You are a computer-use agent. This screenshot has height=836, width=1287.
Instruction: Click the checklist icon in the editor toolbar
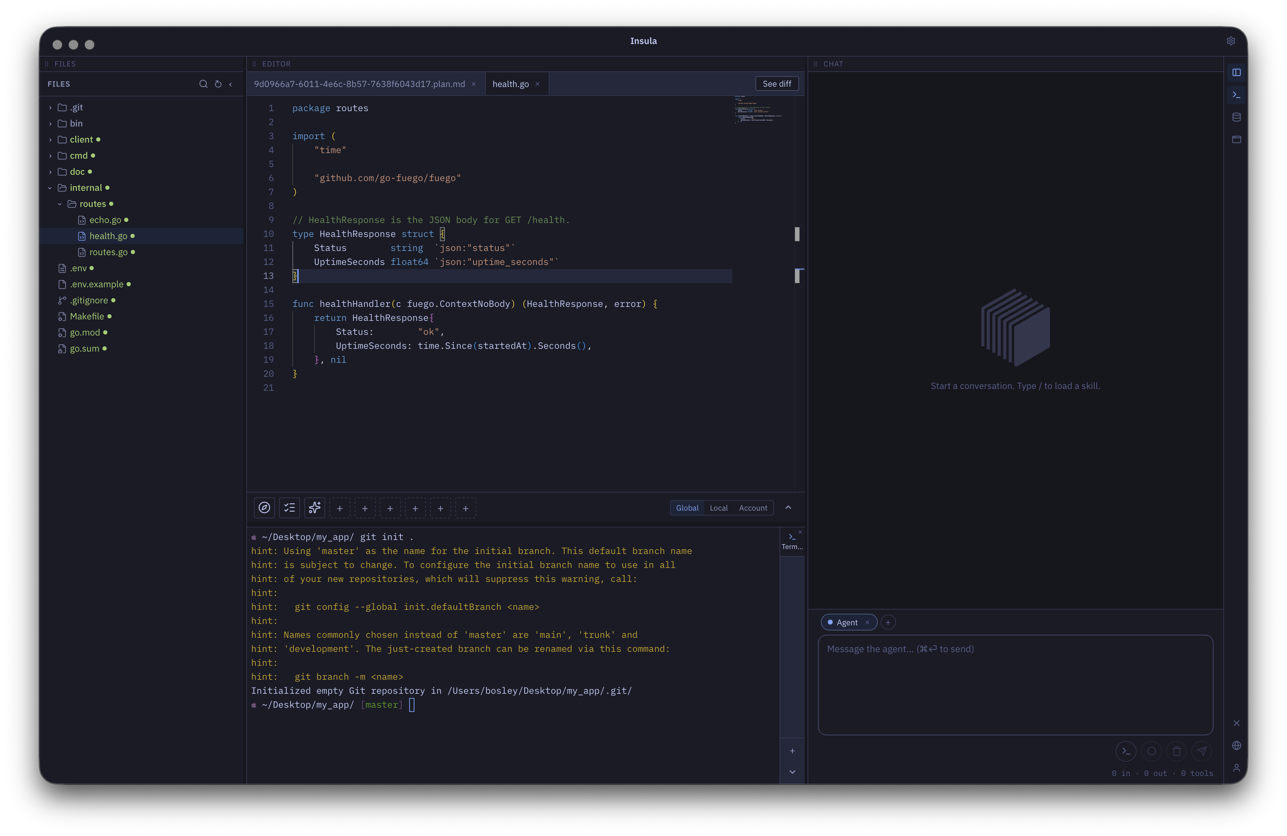[290, 507]
